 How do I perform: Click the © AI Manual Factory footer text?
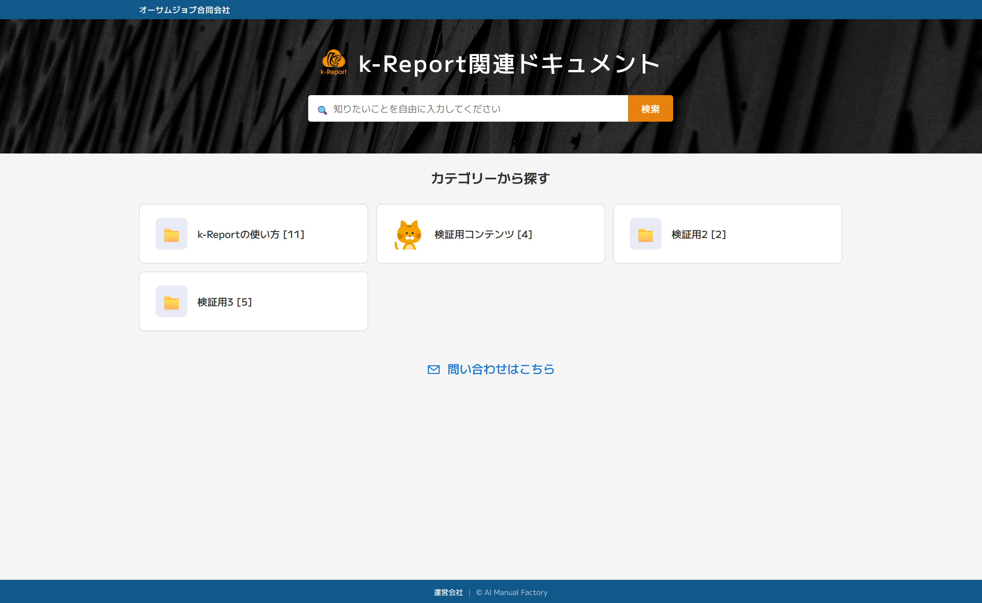coord(512,593)
